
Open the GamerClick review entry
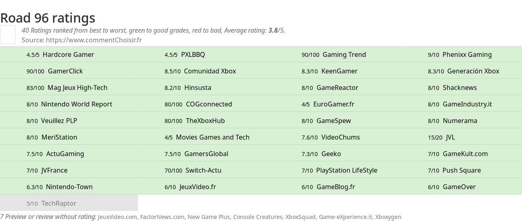pos(69,71)
